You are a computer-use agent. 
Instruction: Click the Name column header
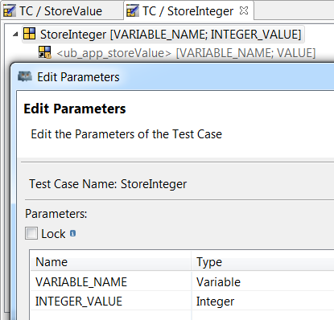[x=110, y=262]
